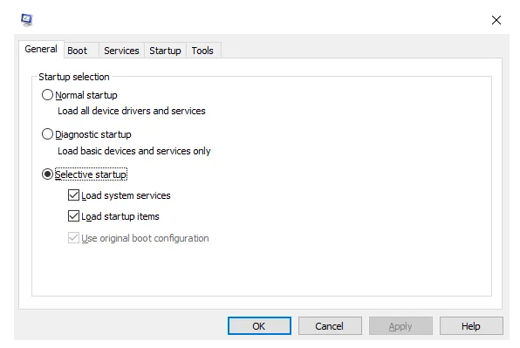Image resolution: width=520 pixels, height=348 pixels.
Task: Open the Tools tab
Action: (202, 51)
